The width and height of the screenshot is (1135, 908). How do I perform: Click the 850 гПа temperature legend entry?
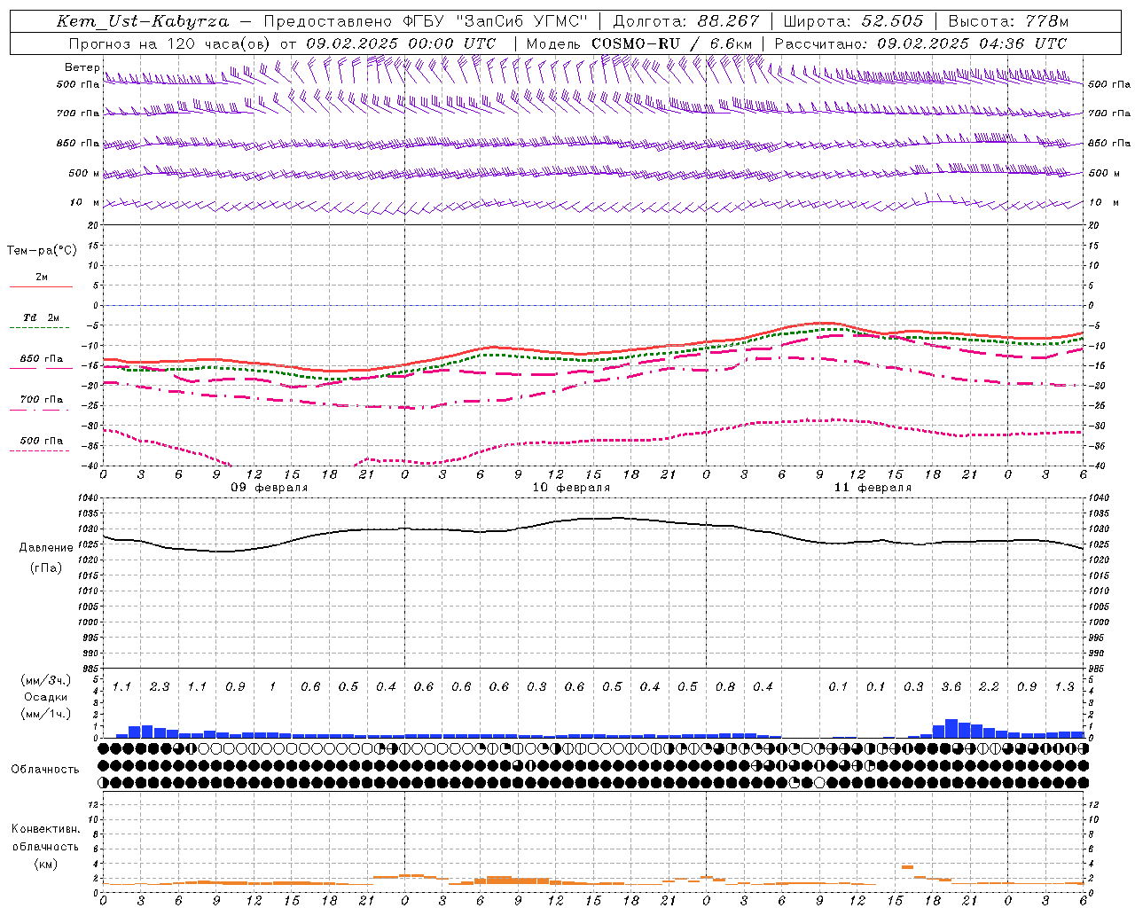[x=41, y=359]
